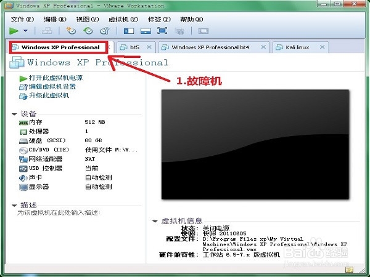Image resolution: width=370 pixels, height=277 pixels.
Task: Select the 声卡 device row
Action: point(80,178)
